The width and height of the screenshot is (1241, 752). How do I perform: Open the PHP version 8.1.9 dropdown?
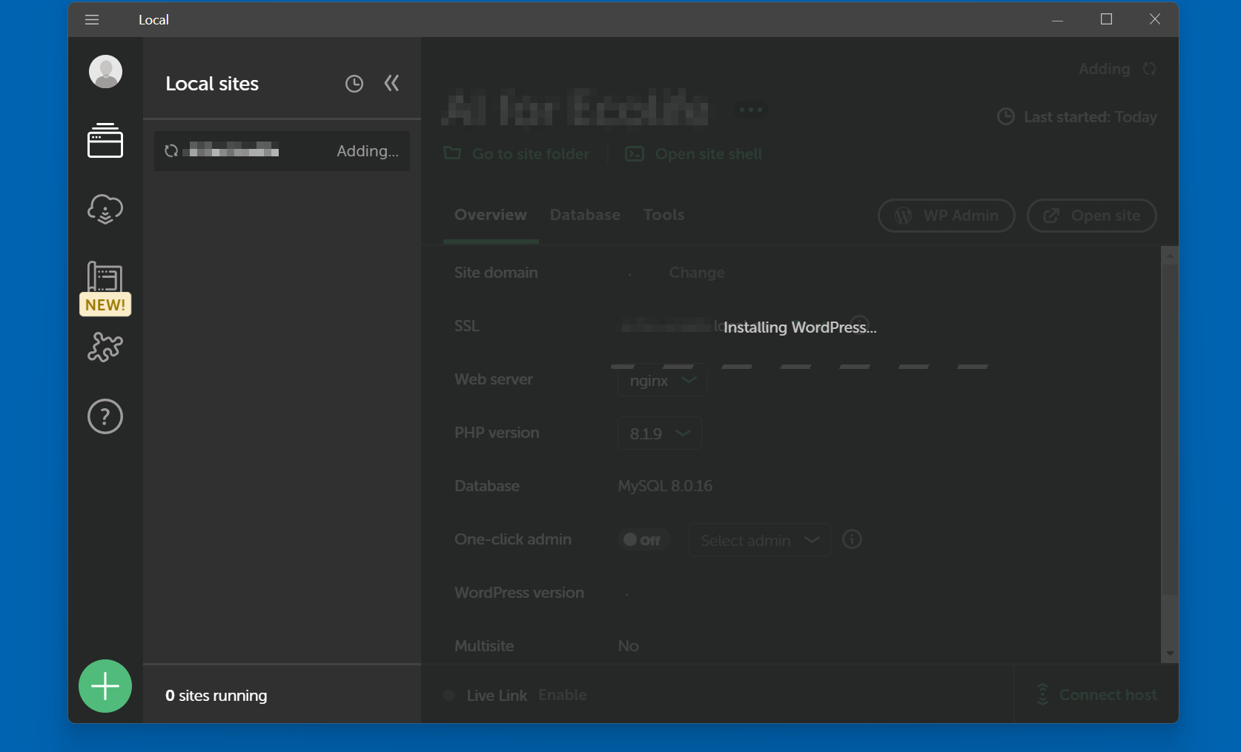(659, 434)
